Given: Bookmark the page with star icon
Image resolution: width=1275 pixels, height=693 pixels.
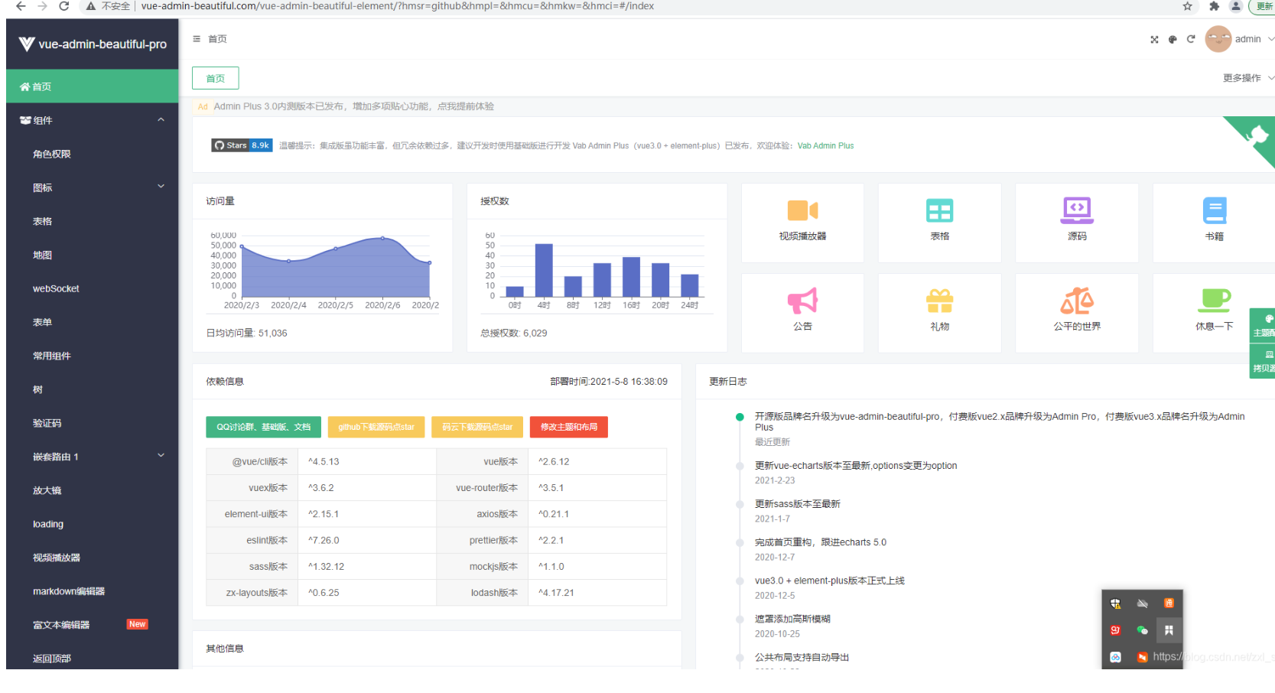Looking at the screenshot, I should (1187, 6).
